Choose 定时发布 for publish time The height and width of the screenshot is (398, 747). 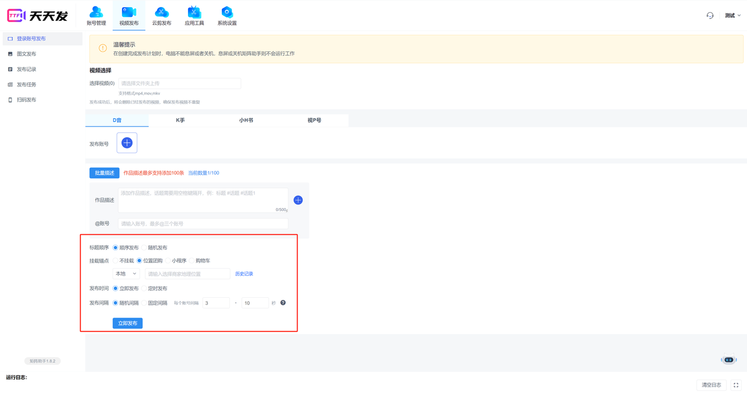click(x=145, y=288)
